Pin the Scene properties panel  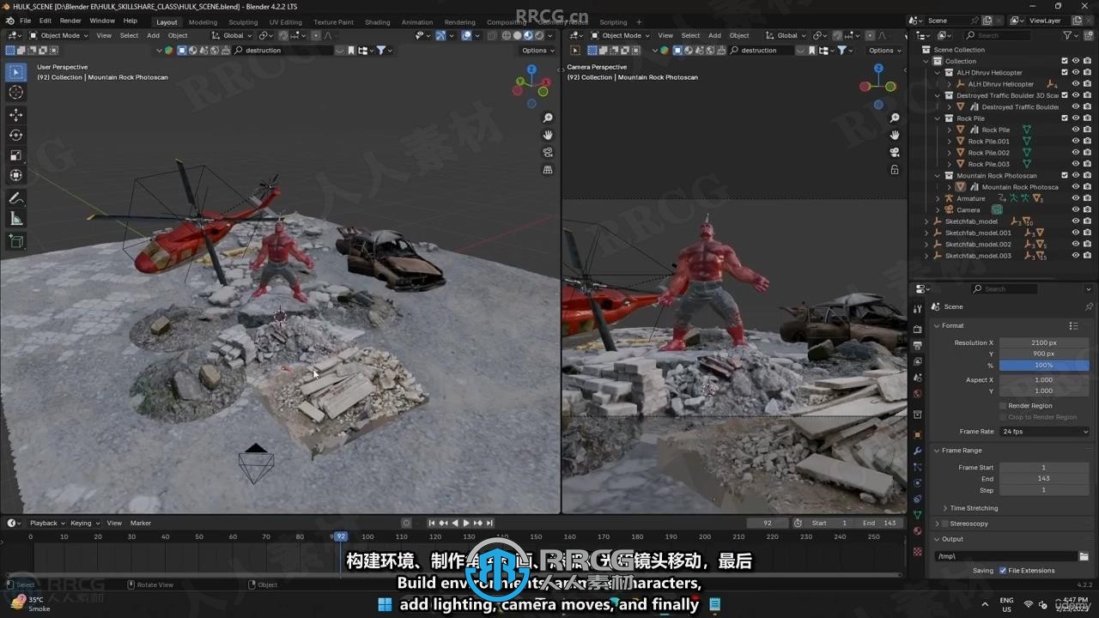click(x=1089, y=306)
